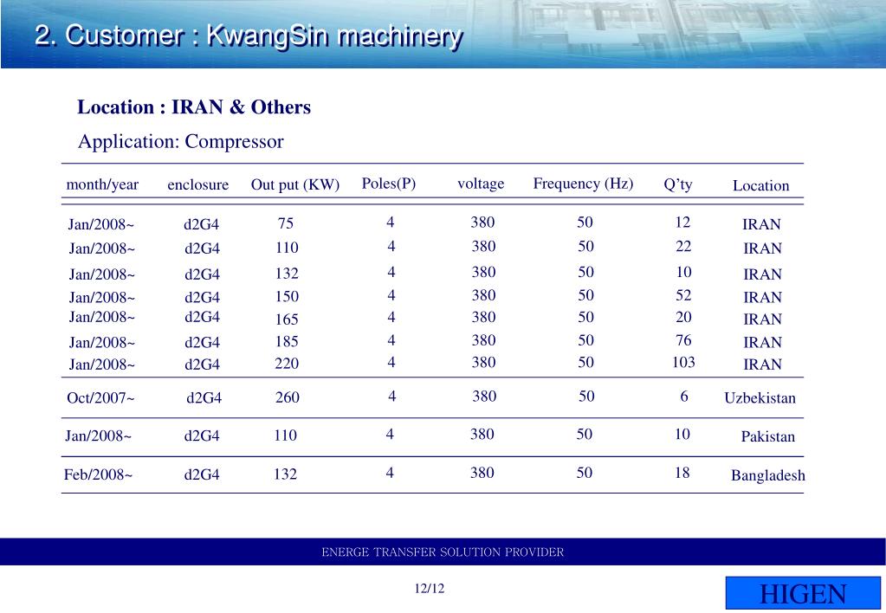Click the 'Oct/2007~' date cell

tap(100, 398)
